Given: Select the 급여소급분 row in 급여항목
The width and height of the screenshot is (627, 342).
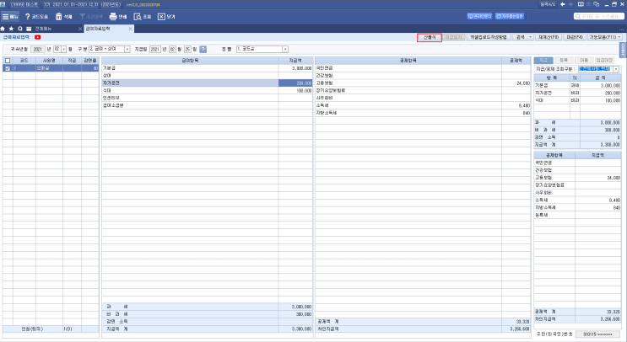Looking at the screenshot, I should tap(207, 105).
